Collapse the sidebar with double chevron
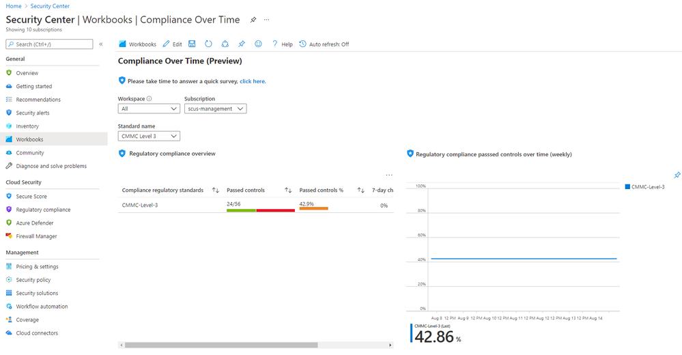682x355 pixels. pos(101,44)
